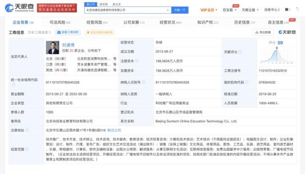
Task: Click 人员规模 value 1000-4999人
Action: 268,103
